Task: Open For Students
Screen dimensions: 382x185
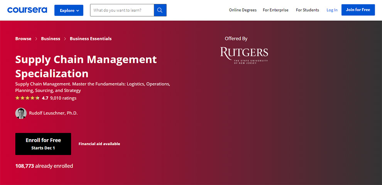Action: 308,10
